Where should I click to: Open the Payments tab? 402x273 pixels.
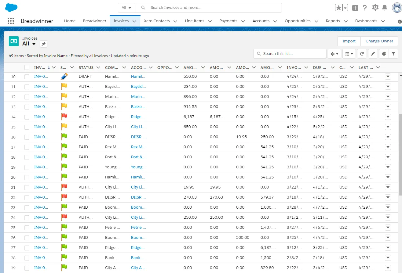(x=228, y=21)
